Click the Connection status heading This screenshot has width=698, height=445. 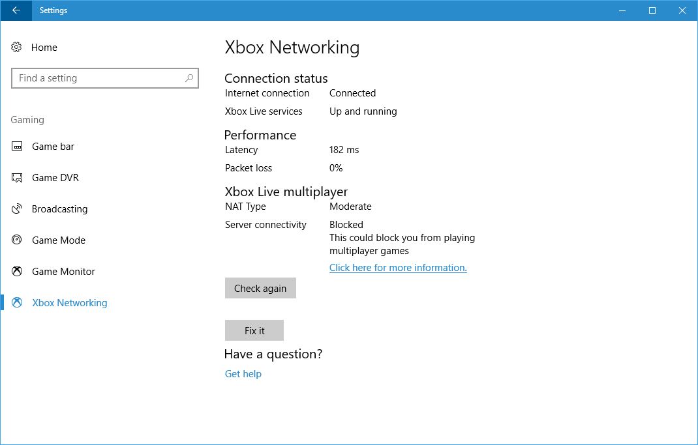[276, 78]
